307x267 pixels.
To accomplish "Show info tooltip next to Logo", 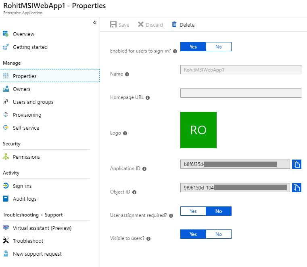I will [125, 133].
